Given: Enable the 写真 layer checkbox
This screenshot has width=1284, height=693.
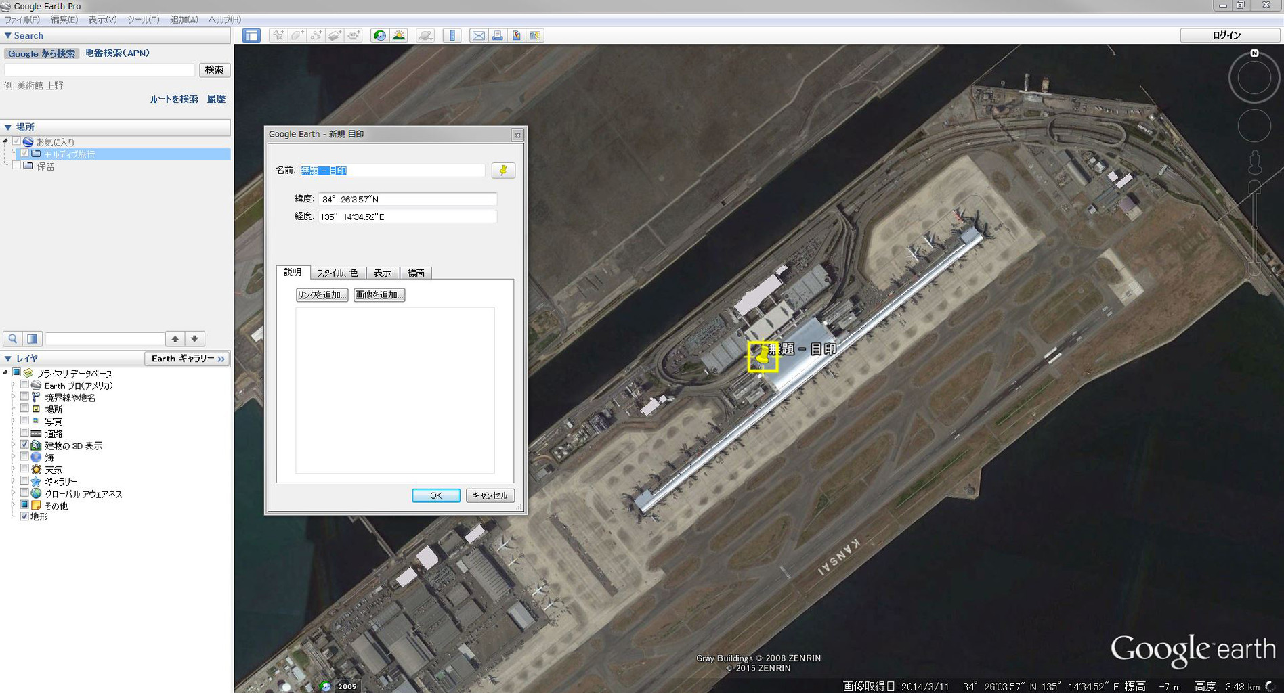Looking at the screenshot, I should coord(24,421).
